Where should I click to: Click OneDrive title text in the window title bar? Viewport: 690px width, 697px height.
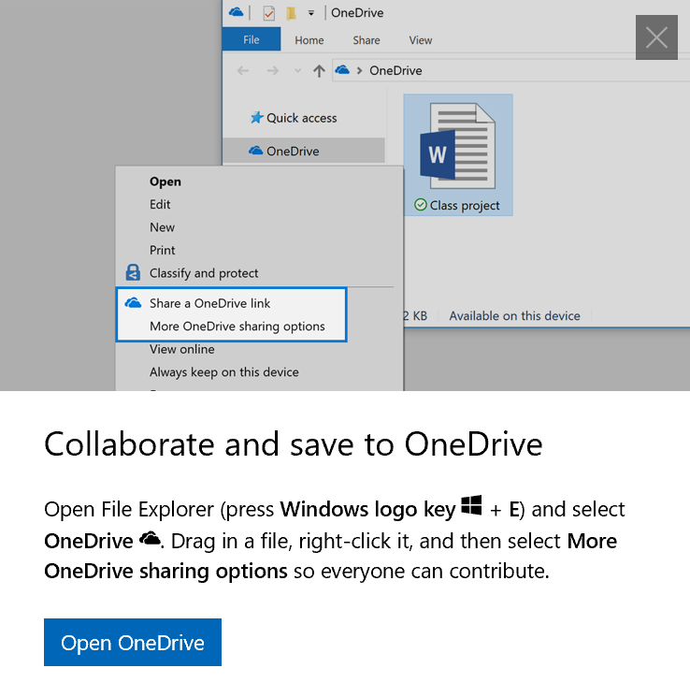click(x=357, y=12)
